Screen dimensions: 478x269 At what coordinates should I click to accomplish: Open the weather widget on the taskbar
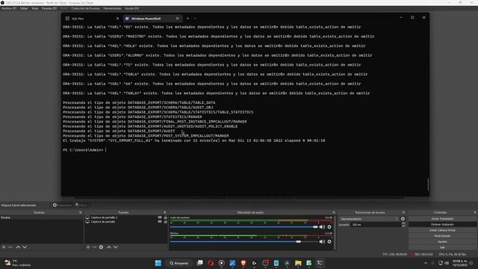(18, 263)
